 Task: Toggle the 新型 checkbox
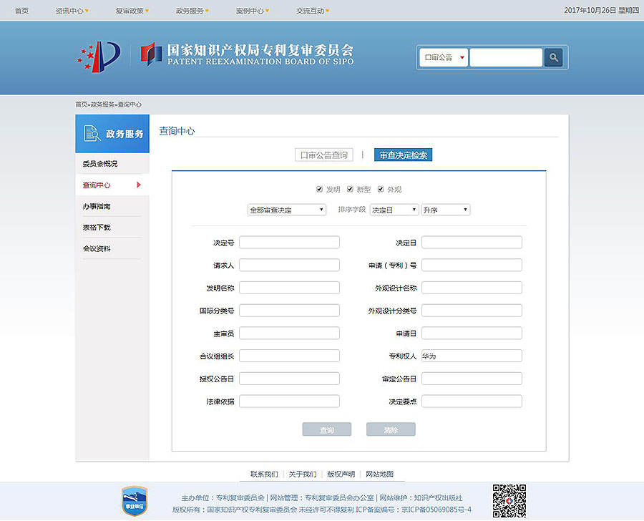[x=350, y=189]
